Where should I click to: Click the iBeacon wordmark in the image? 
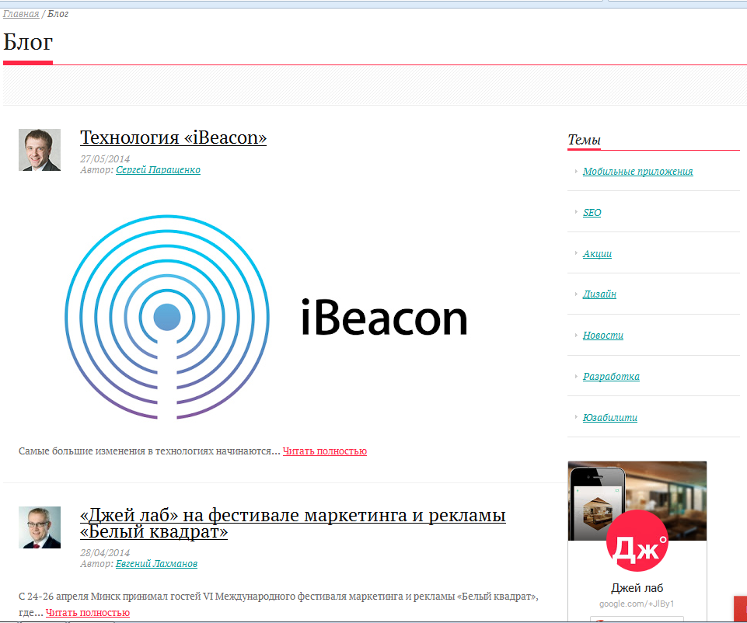pyautogui.click(x=384, y=318)
